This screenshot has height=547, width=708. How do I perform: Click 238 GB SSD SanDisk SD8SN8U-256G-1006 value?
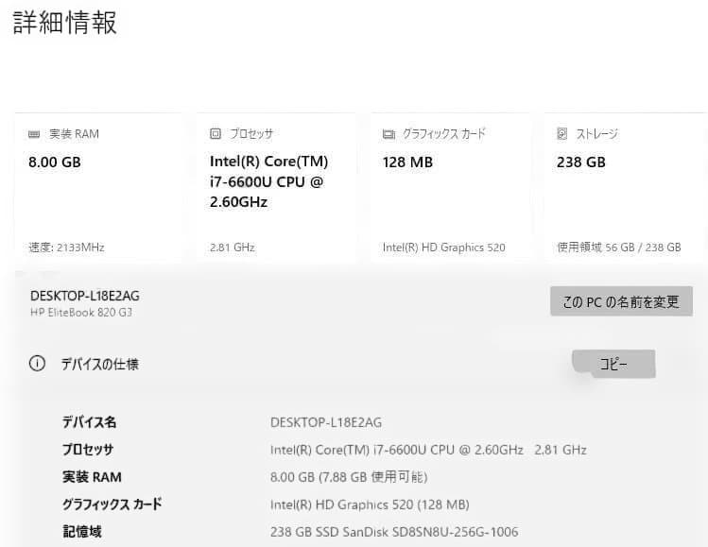394,532
